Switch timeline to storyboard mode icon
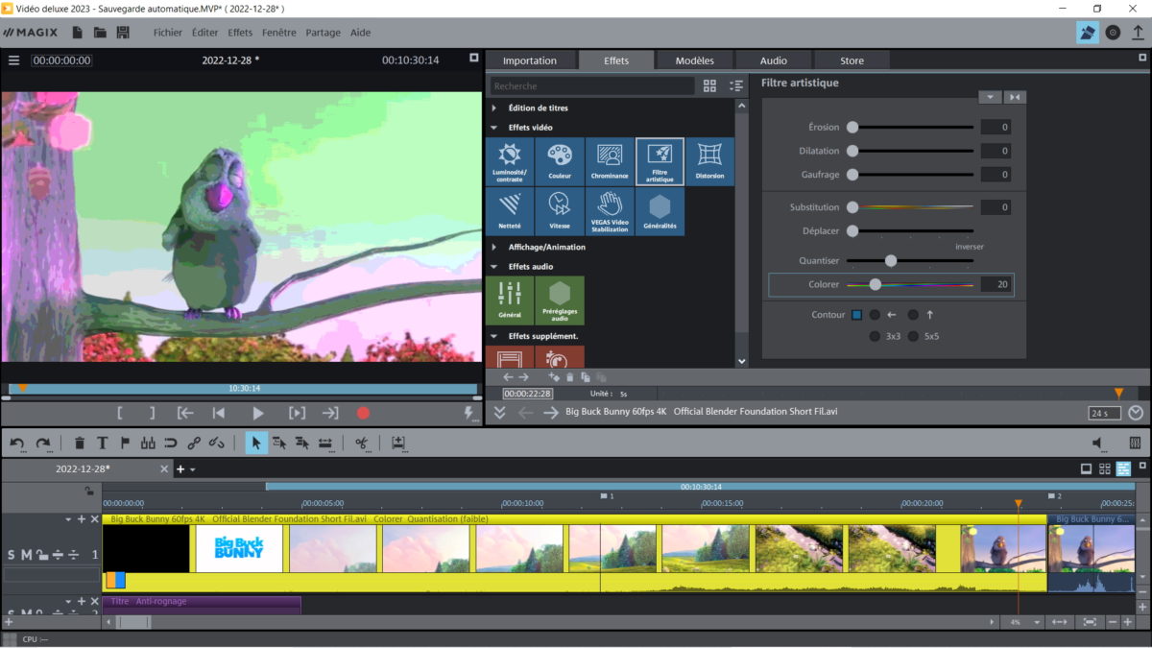Viewport: 1152px width, 648px height. pos(1105,468)
